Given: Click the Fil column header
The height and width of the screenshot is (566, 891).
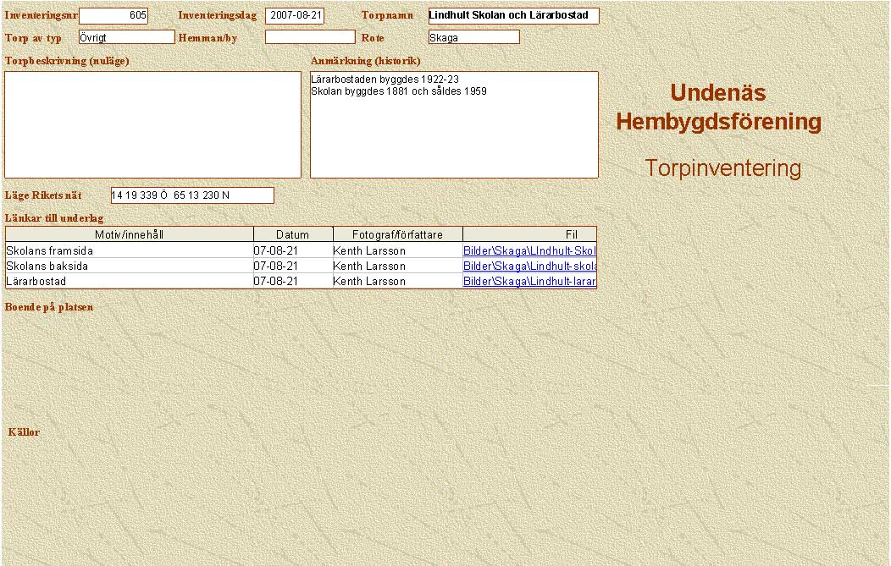Looking at the screenshot, I should (x=529, y=234).
